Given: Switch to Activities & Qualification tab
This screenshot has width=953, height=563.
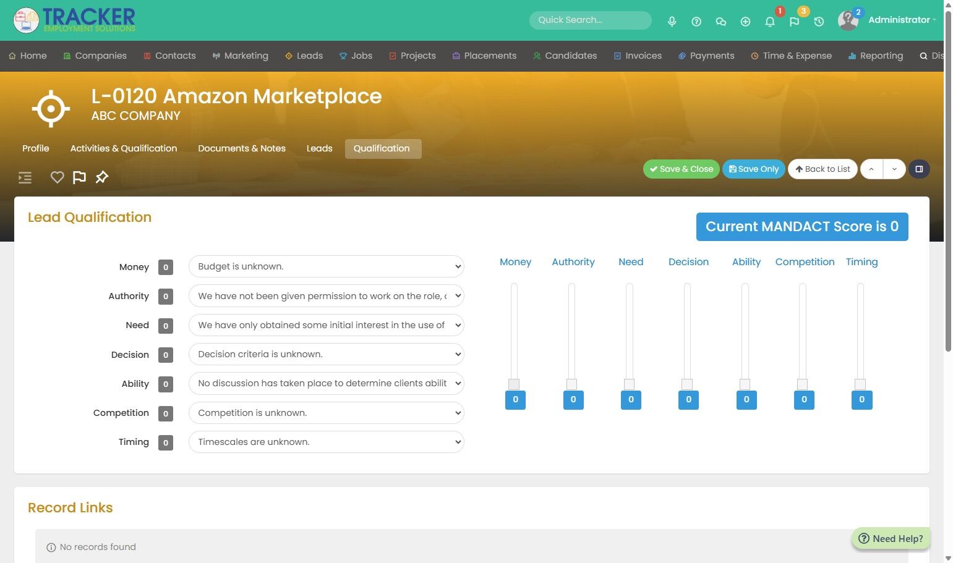Looking at the screenshot, I should [x=124, y=148].
